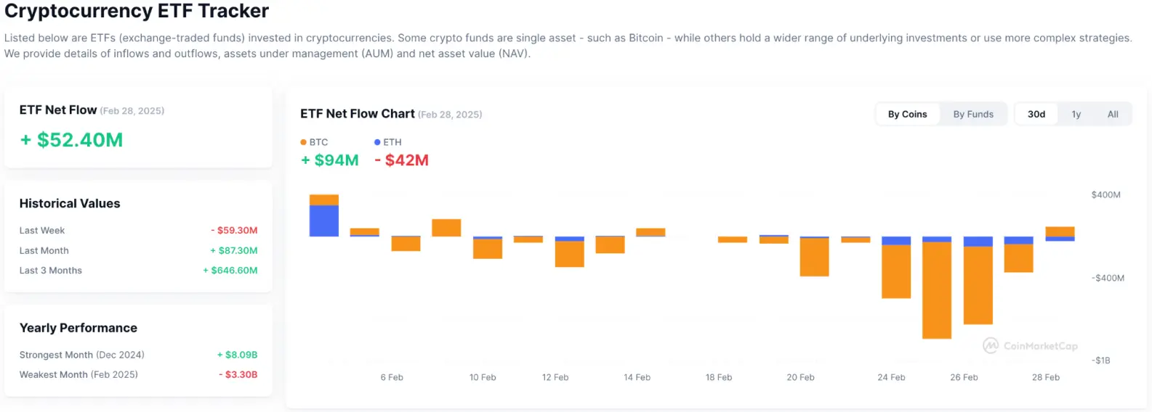Viewport: 1152px width, 412px height.
Task: Toggle the ETH legend blue dot
Action: click(x=377, y=142)
